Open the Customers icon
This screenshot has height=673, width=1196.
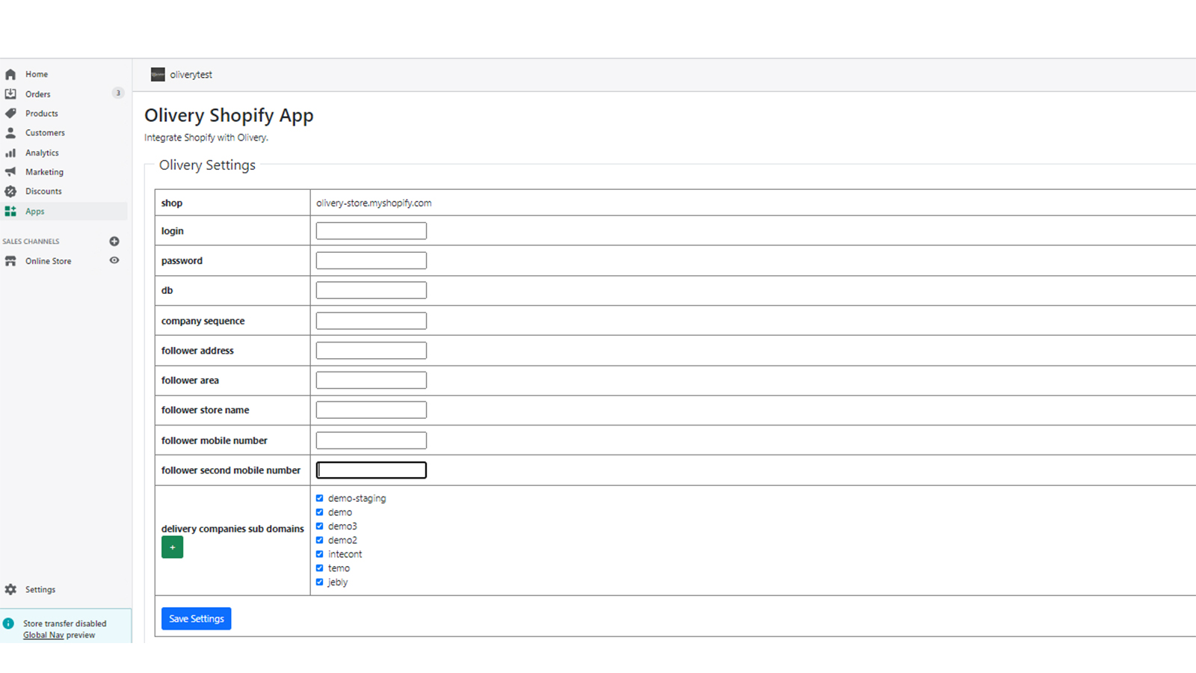click(10, 132)
